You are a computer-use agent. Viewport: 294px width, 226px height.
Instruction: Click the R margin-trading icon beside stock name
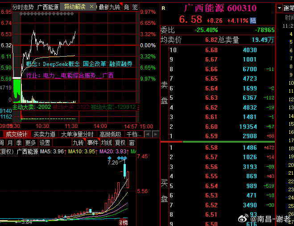click(163, 8)
